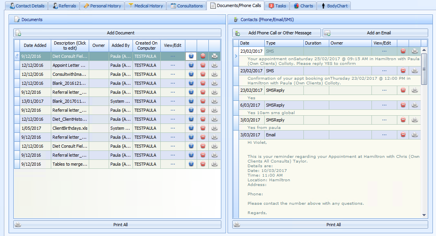Print the ClientBirthdays.xls document
This screenshot has height=236, width=436.
click(214, 128)
